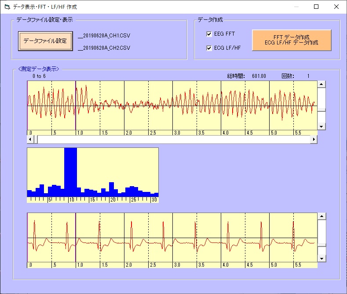Image resolution: width=347 pixels, height=294 pixels.
Task: Click the app icon in the title bar
Action: 7,7
